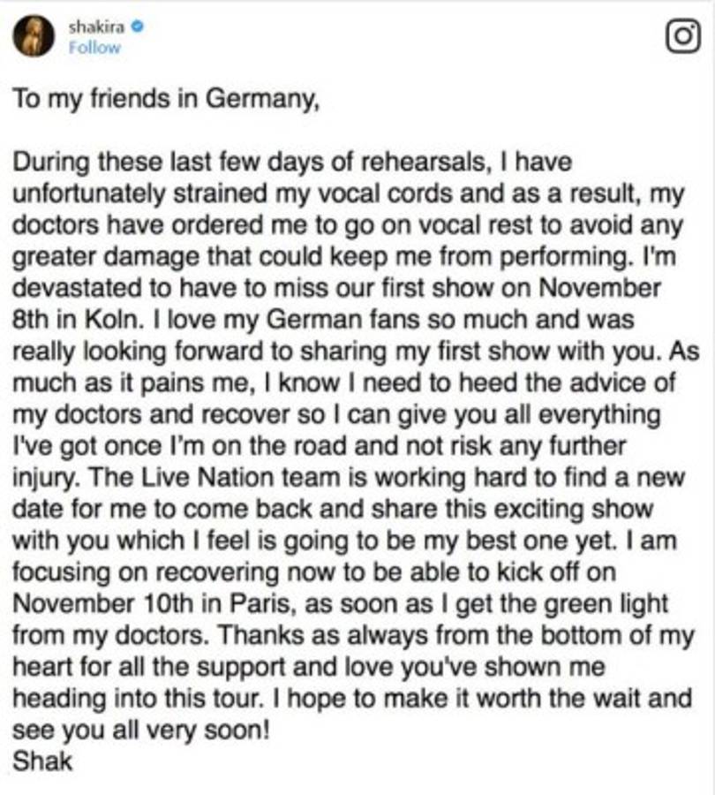
Task: Click the "To my friends in Germany," greeting
Action: pos(164,99)
